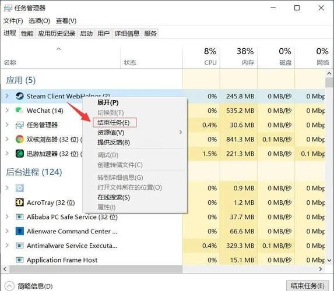The height and width of the screenshot is (291, 334).
Task: Click the Steam Client WebHelper icon
Action: [20, 96]
